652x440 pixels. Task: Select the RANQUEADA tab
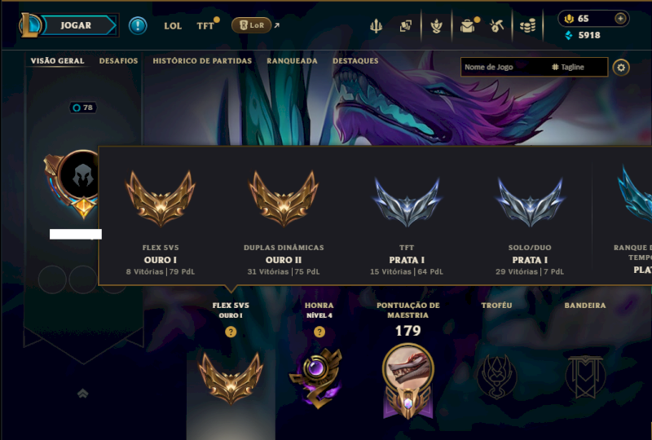tap(292, 61)
